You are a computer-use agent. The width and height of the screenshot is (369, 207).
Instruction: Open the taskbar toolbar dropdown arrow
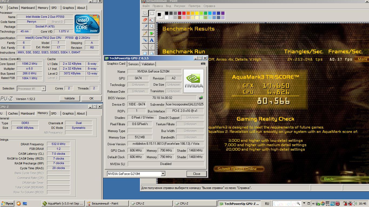tap(304, 203)
